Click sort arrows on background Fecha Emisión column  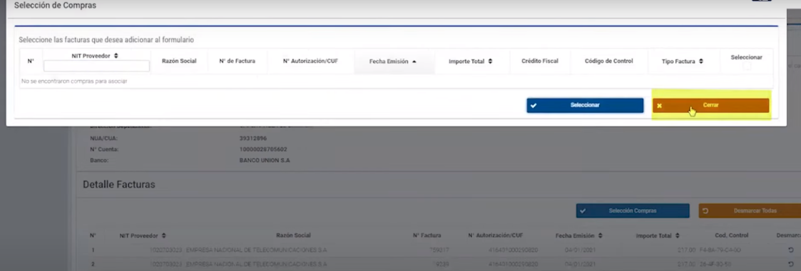tap(599, 236)
